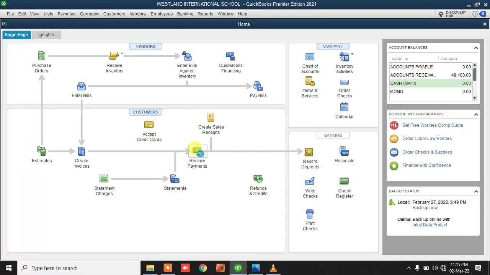The image size is (490, 275).
Task: Open Order Labor Law Posters link
Action: point(427,139)
